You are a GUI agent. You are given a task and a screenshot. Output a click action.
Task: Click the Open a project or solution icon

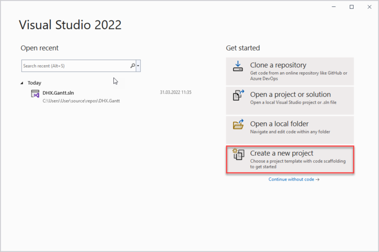(x=238, y=95)
